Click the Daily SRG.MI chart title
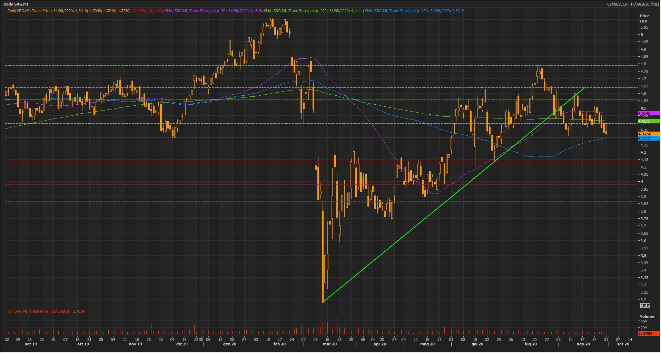 tap(16, 4)
